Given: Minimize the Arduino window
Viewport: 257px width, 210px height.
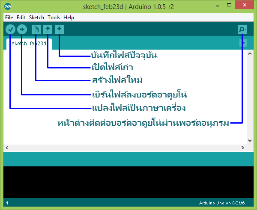Looking at the screenshot, I should 218,6.
